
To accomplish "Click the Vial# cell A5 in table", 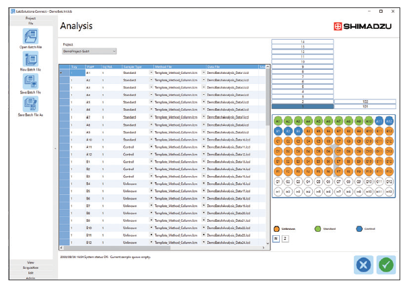I will (88, 101).
